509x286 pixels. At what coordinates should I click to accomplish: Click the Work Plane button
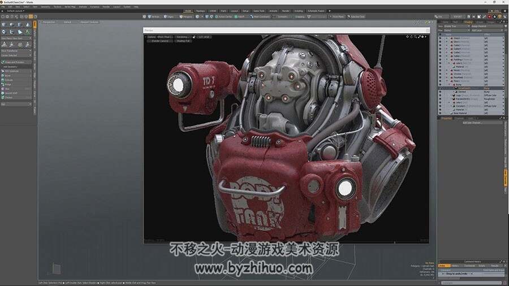click(x=337, y=16)
